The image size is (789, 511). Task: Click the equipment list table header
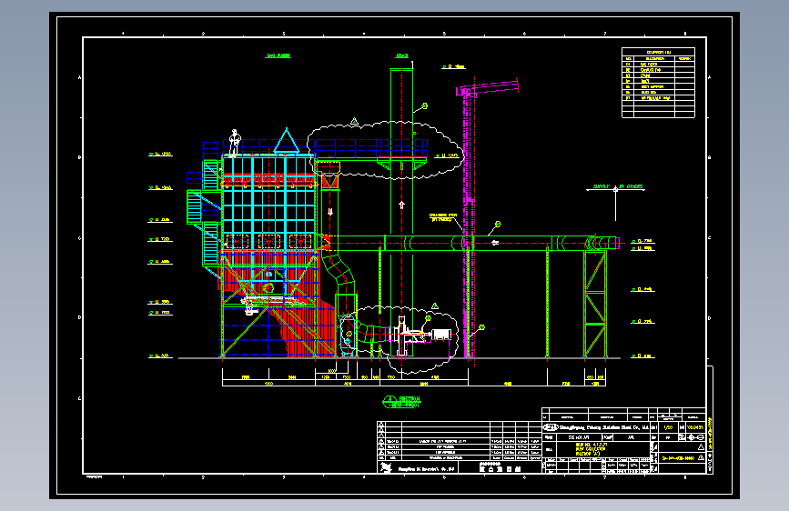click(x=658, y=53)
